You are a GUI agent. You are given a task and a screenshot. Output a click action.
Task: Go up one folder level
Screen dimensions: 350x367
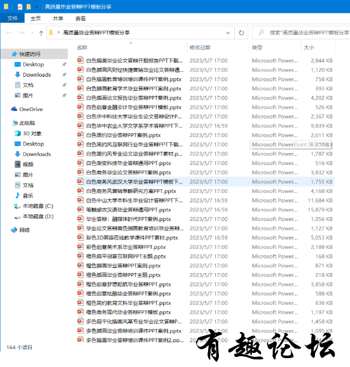[x=41, y=33]
